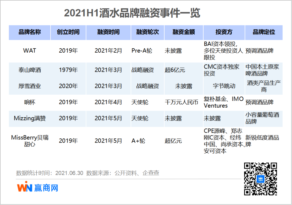
Task: Click the "2021年2月" financing date
Action: (108, 50)
